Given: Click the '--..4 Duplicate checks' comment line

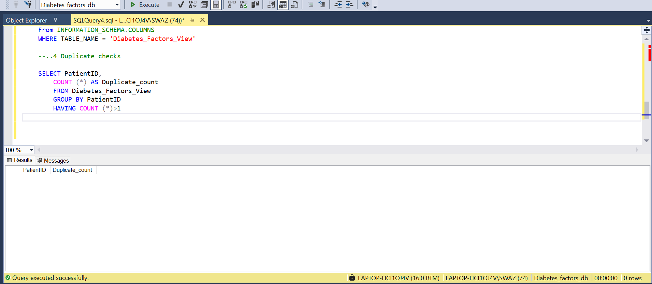Looking at the screenshot, I should [x=79, y=56].
